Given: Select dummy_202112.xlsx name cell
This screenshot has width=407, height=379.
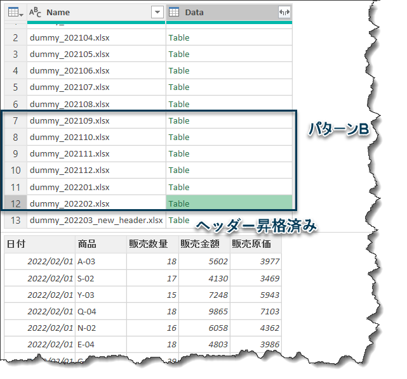Looking at the screenshot, I should 97,170.
